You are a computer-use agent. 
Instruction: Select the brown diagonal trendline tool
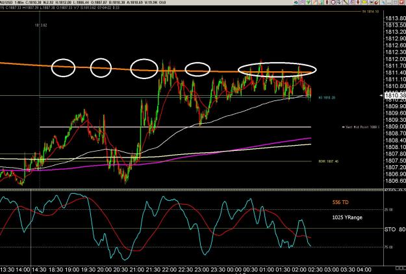pos(346,3)
